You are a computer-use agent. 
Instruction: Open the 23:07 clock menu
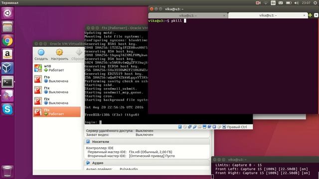pyautogui.click(x=306, y=3)
